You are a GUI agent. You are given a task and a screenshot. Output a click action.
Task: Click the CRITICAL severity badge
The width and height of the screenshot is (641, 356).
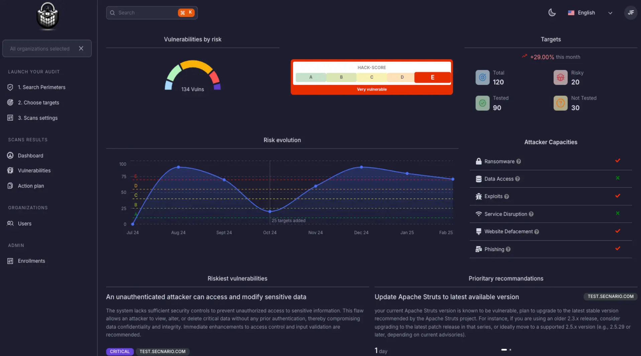click(119, 351)
